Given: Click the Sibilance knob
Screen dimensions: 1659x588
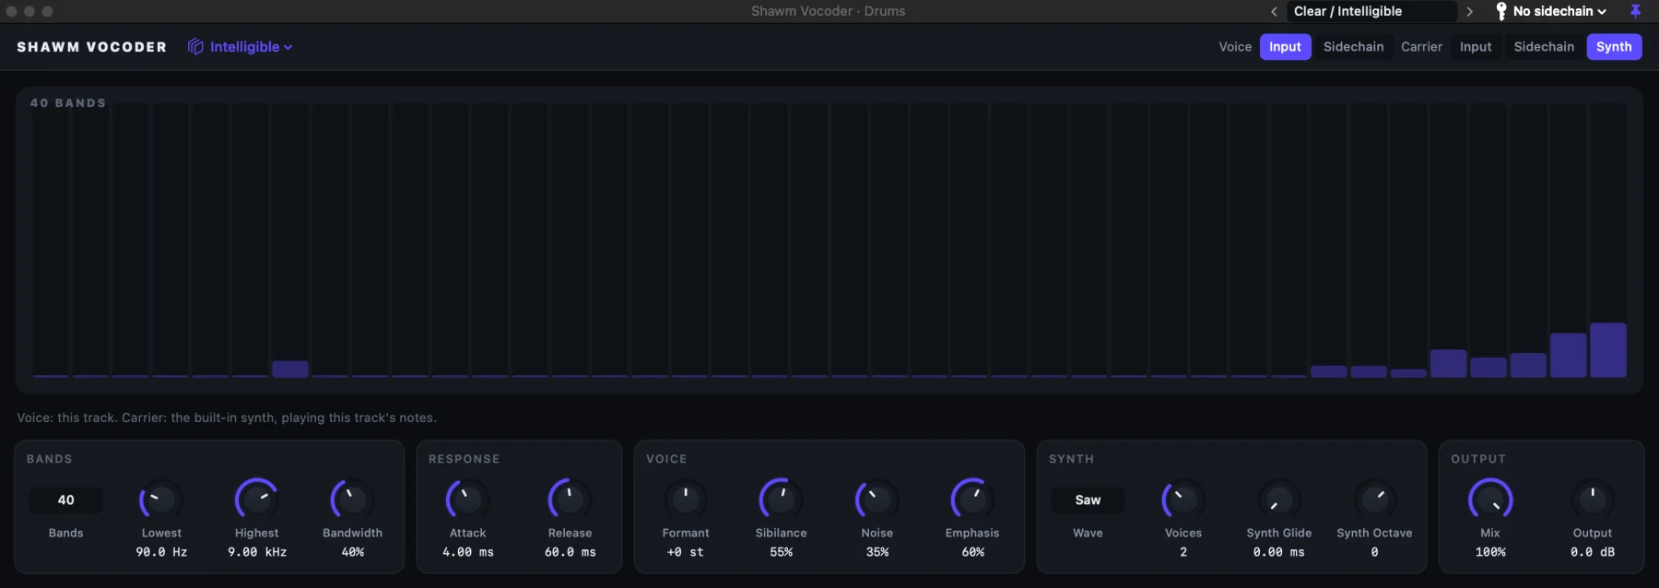Looking at the screenshot, I should (781, 500).
